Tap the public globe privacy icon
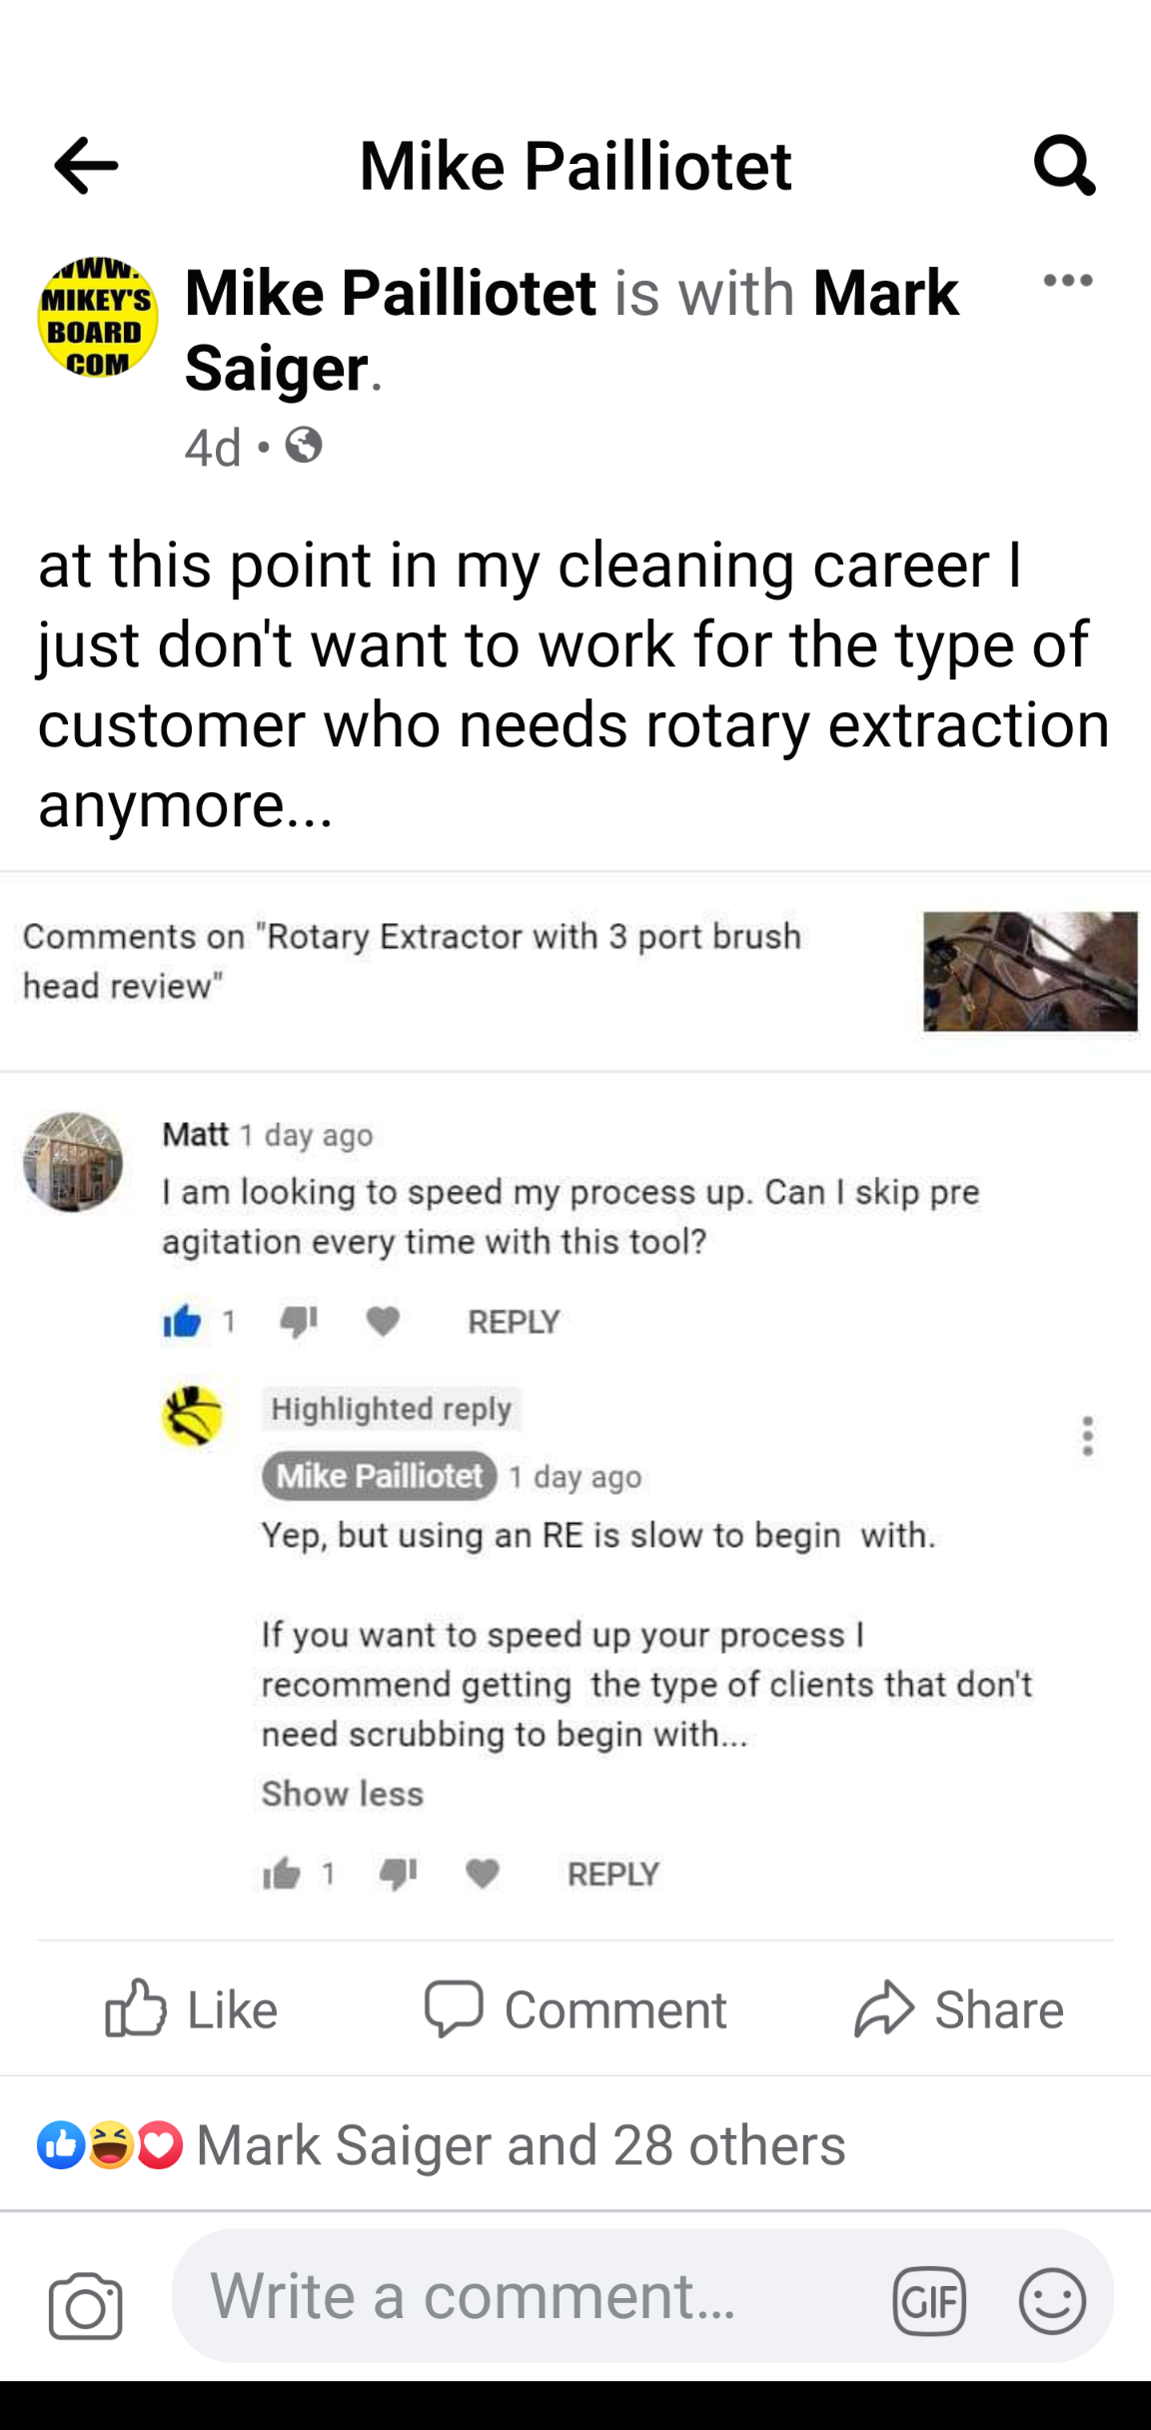 (304, 446)
